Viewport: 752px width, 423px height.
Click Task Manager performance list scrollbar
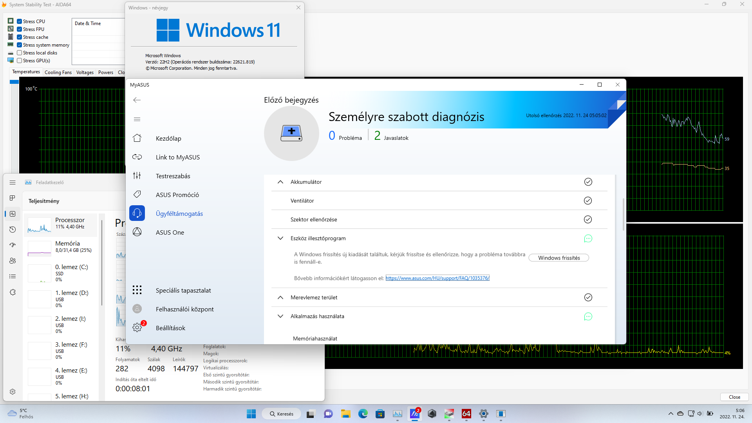pyautogui.click(x=102, y=262)
